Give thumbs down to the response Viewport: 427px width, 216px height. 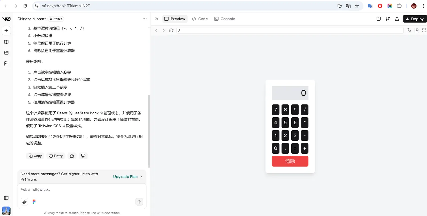83,156
